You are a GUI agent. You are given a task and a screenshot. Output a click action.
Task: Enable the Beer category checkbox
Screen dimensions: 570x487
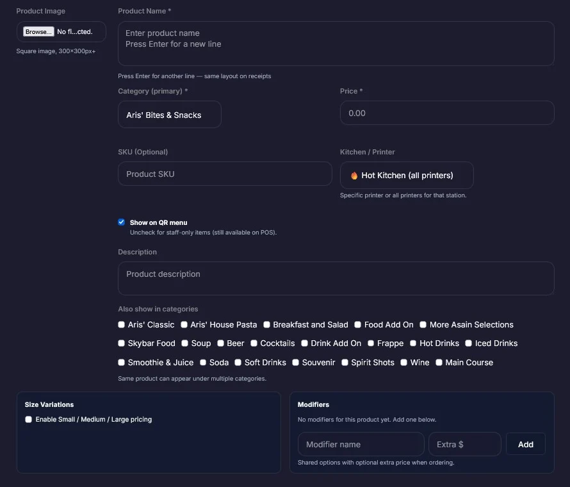220,343
